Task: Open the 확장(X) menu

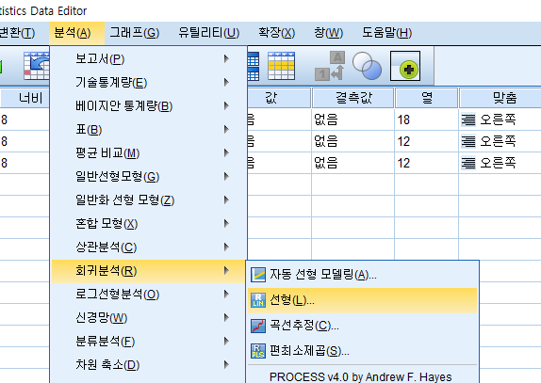Action: 277,33
